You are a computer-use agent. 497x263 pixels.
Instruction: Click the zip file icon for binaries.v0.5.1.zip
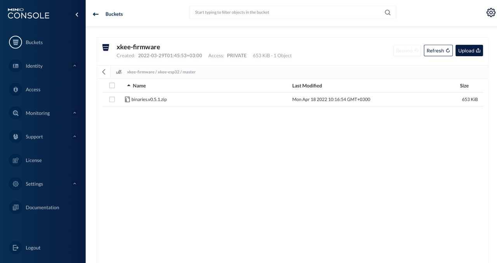click(127, 100)
